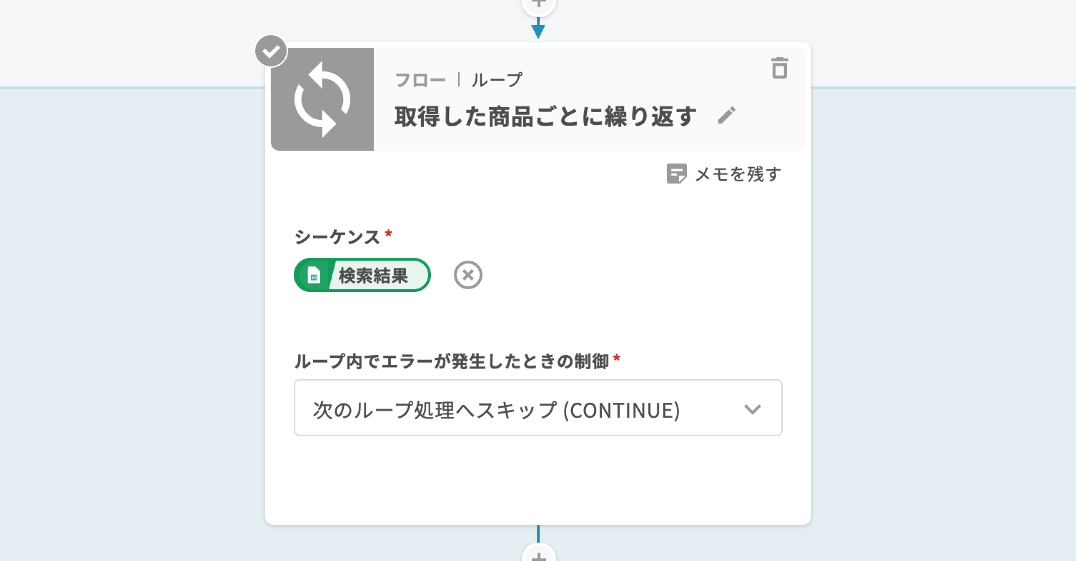The height and width of the screenshot is (561, 1076).
Task: Click the title 取得した商品ごとに繰り返す
Action: 546,116
